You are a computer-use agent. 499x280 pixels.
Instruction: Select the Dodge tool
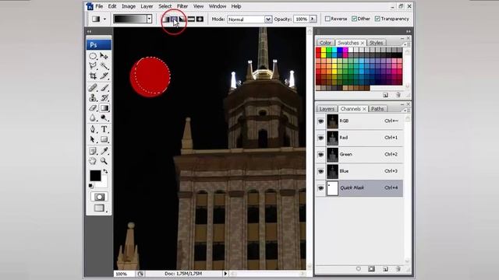click(104, 117)
